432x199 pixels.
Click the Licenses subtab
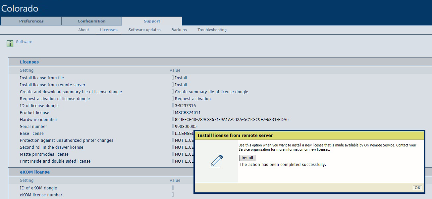[109, 30]
